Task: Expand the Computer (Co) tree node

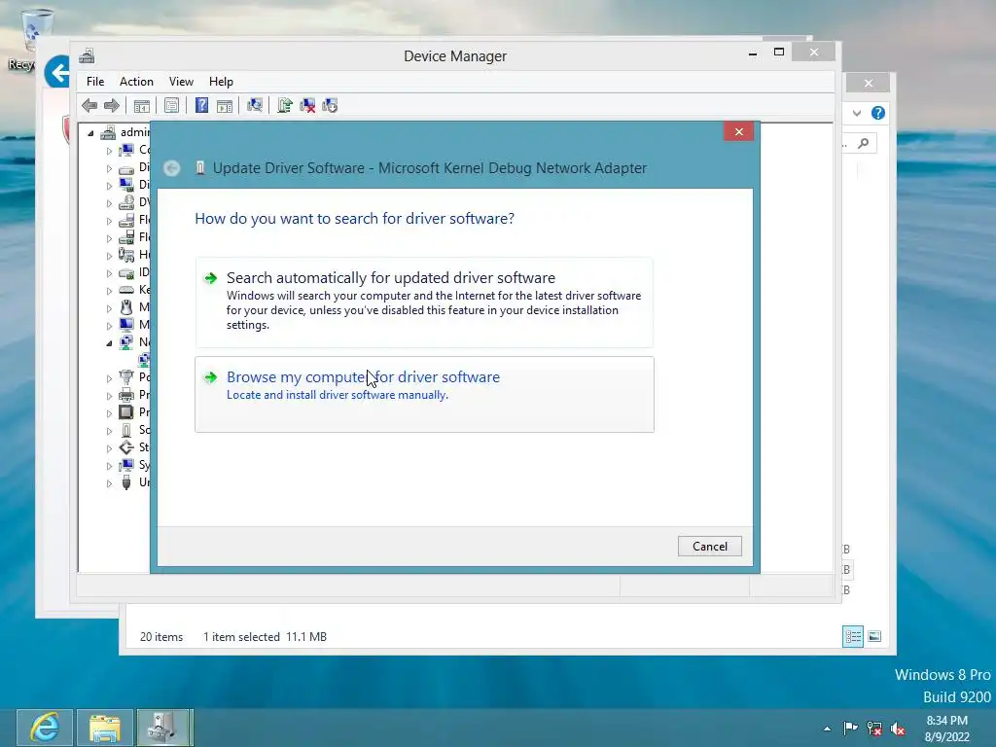Action: [x=109, y=151]
